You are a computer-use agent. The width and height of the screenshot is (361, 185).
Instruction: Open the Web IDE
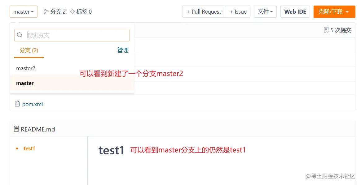295,12
